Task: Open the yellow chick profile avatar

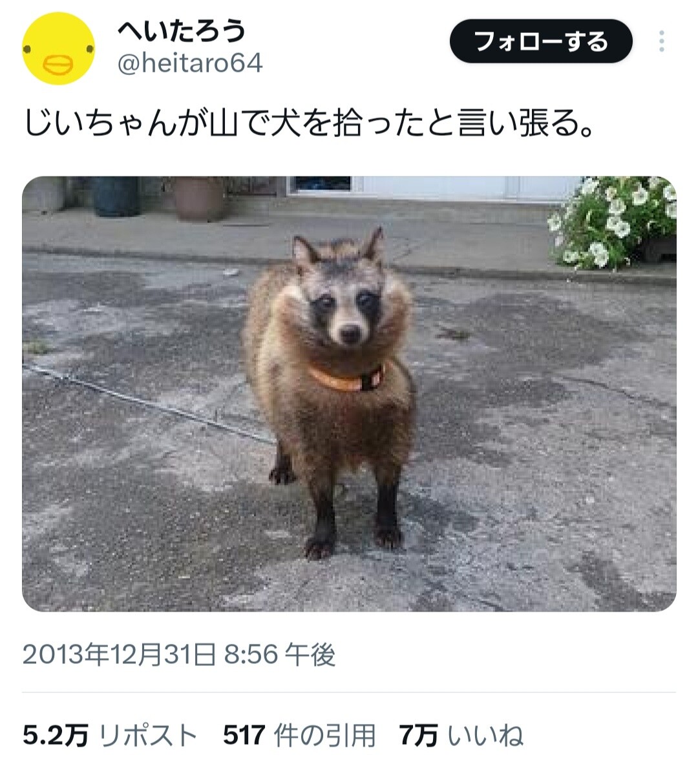Action: [59, 48]
